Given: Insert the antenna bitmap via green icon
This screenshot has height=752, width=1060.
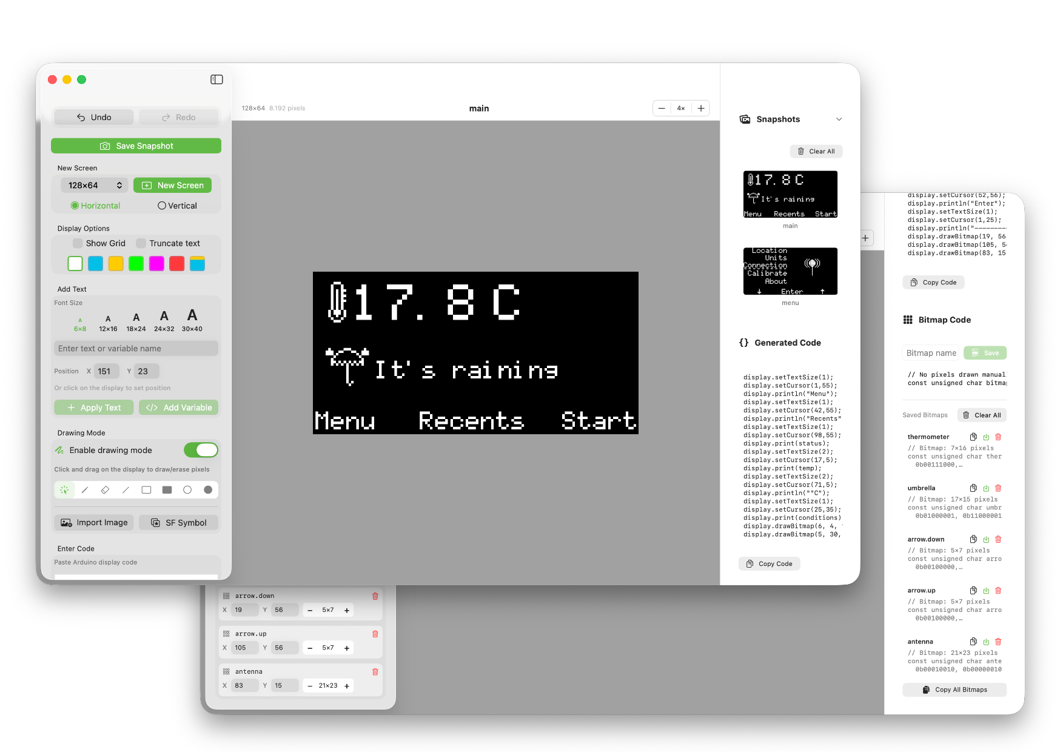Looking at the screenshot, I should point(986,642).
